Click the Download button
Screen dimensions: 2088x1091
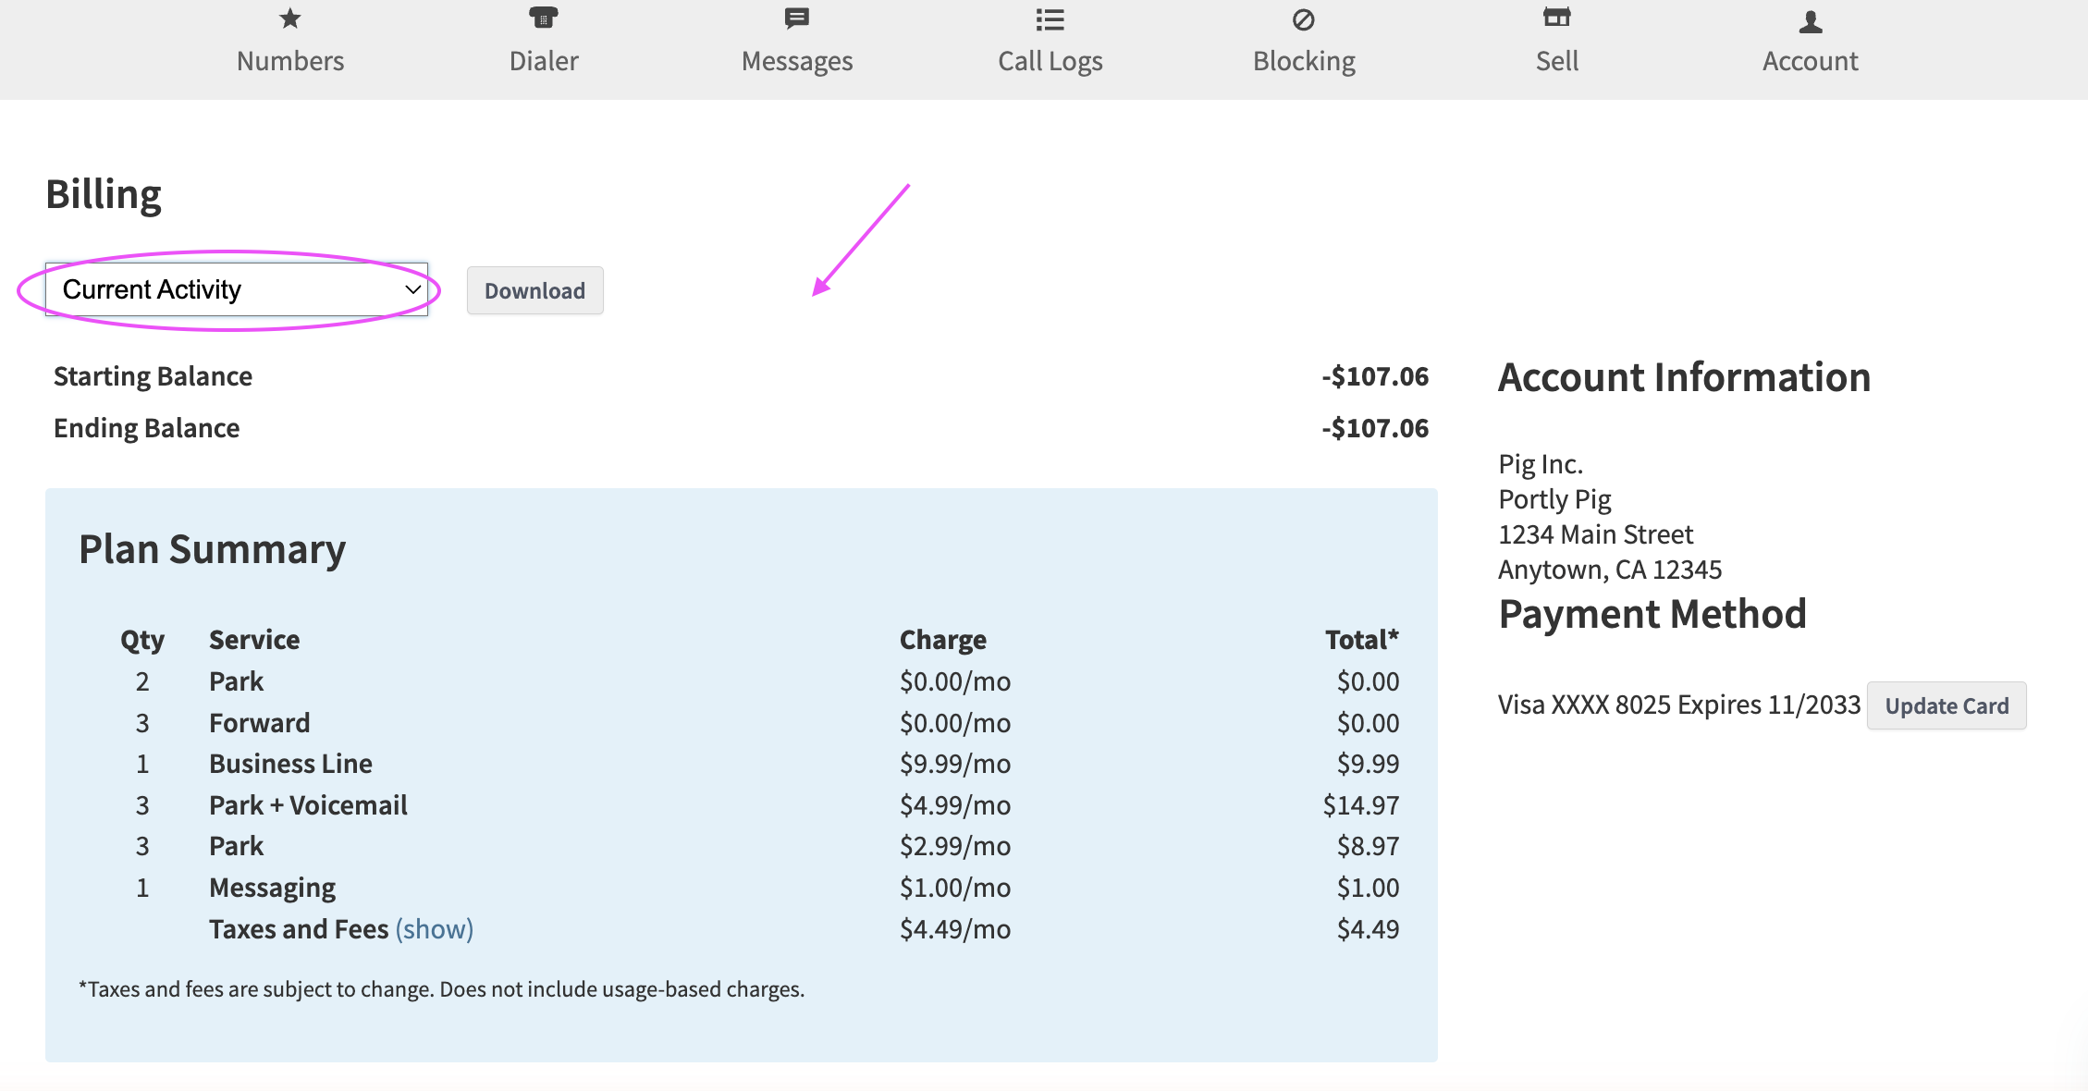535,290
